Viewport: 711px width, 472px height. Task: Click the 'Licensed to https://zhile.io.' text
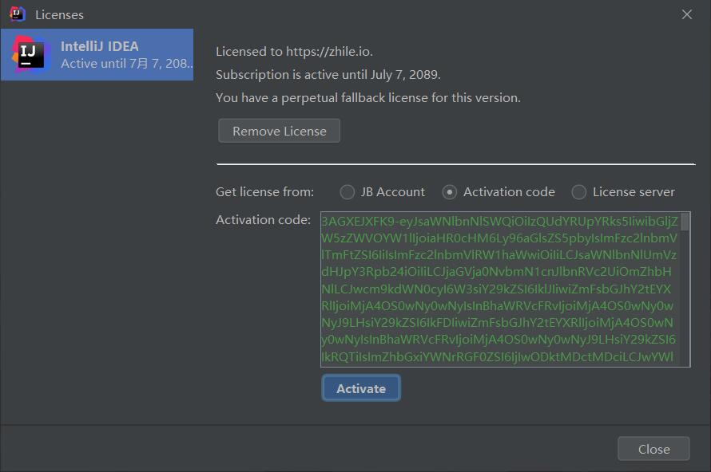pos(294,52)
